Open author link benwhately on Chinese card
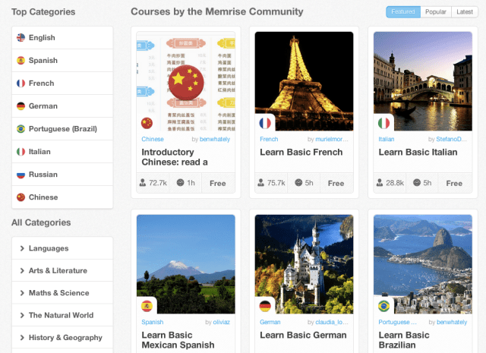The height and width of the screenshot is (353, 486). point(215,139)
